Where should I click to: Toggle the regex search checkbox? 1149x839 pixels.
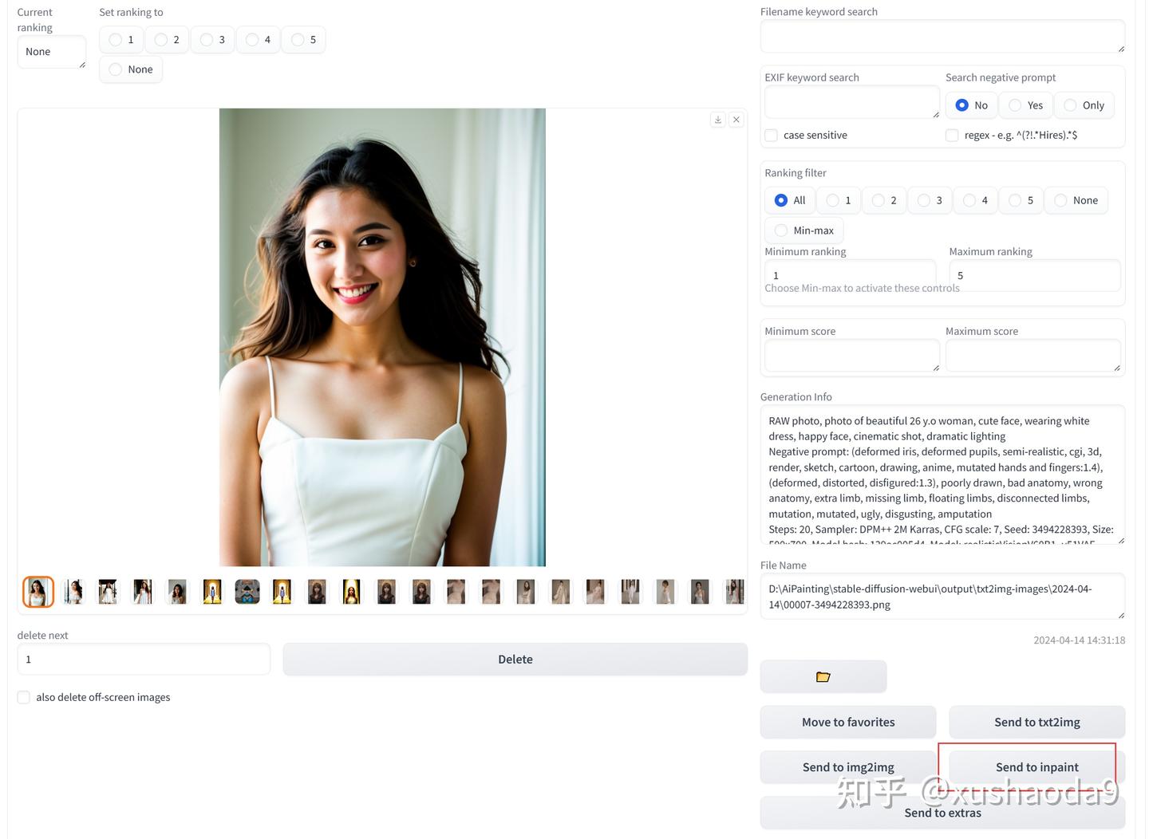click(952, 136)
